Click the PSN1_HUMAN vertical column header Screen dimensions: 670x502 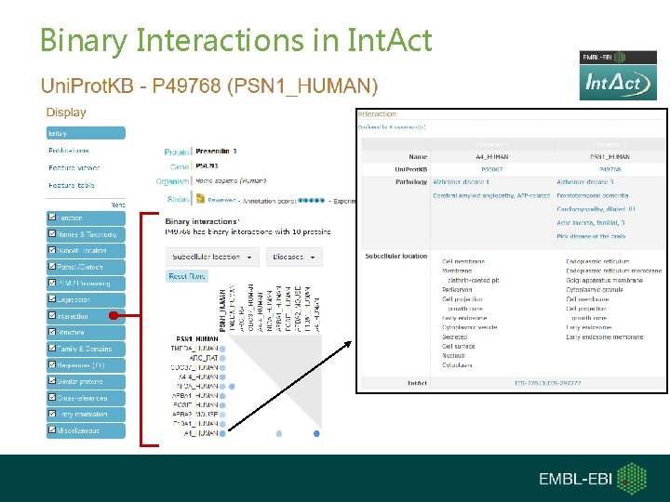click(x=222, y=310)
